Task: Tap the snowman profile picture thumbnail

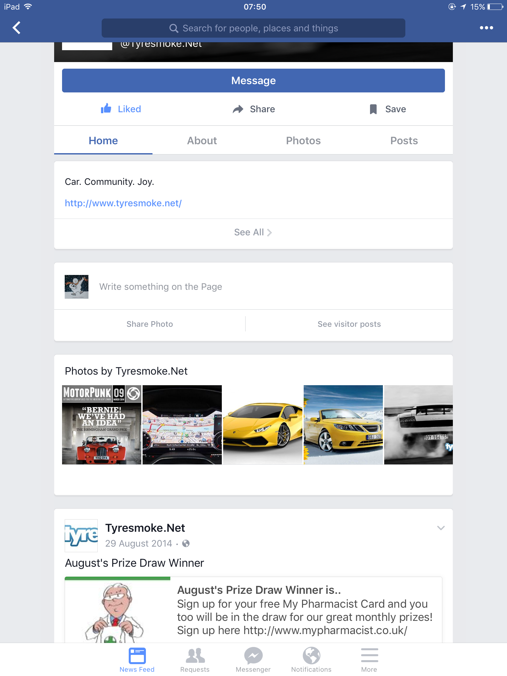Action: (x=77, y=287)
